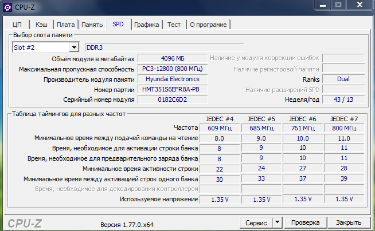Click the Hyundai Electronics manufacturer field
375x231 pixels.
[x=172, y=79]
